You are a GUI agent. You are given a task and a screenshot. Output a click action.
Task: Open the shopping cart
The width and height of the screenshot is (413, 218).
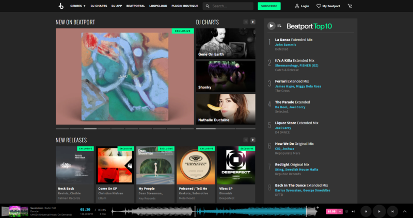tap(350, 6)
